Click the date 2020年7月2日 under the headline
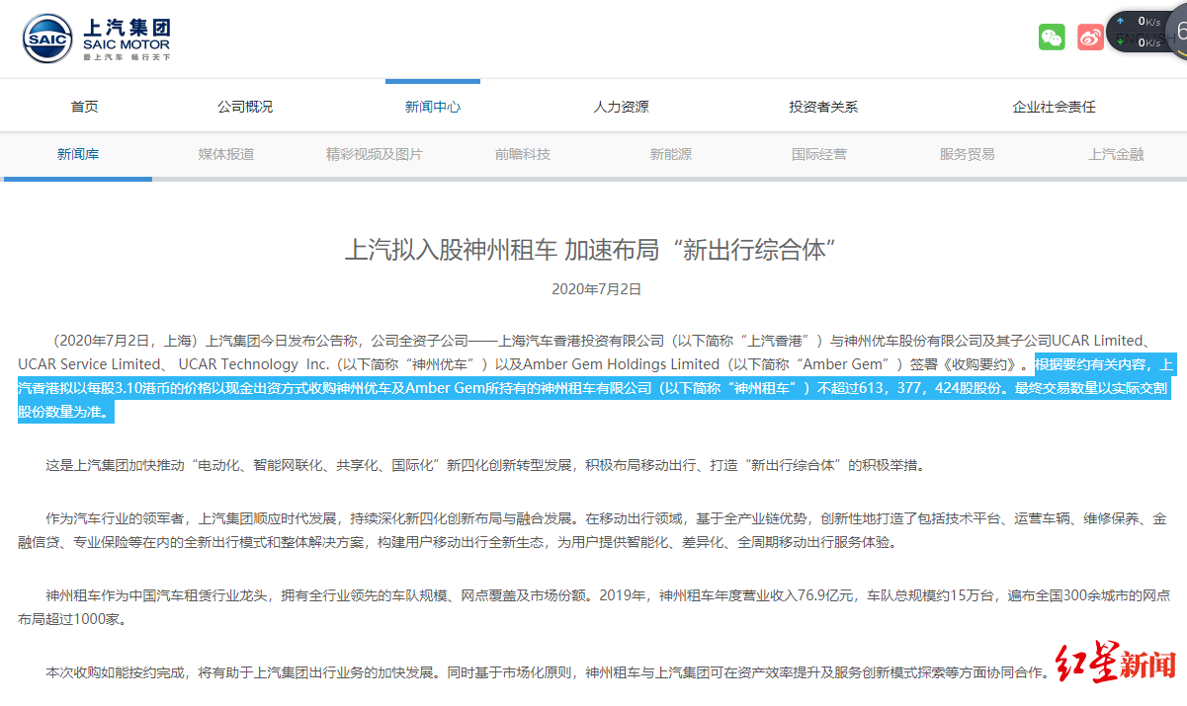The height and width of the screenshot is (706, 1187). [597, 289]
